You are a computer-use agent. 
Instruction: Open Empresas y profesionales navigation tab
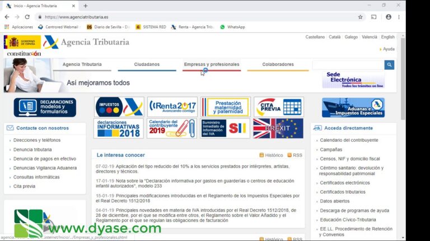click(x=212, y=65)
